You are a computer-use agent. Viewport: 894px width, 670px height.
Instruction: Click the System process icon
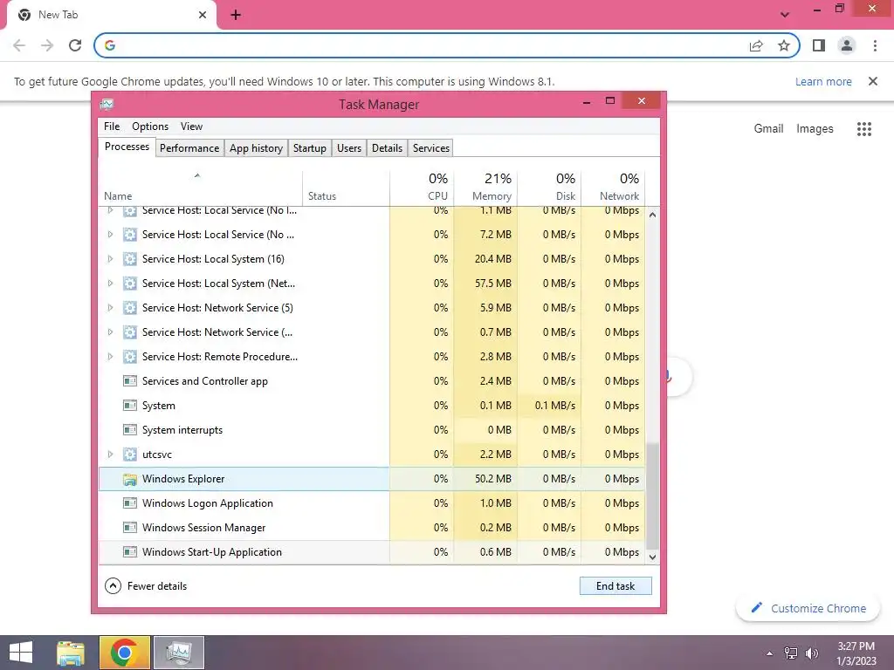point(130,406)
